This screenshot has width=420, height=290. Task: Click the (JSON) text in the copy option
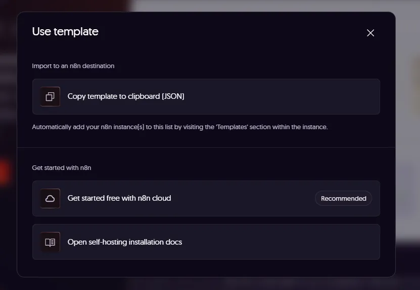tap(173, 96)
